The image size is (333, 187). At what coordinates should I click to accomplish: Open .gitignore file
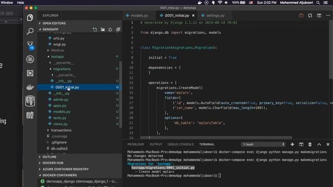point(59,142)
